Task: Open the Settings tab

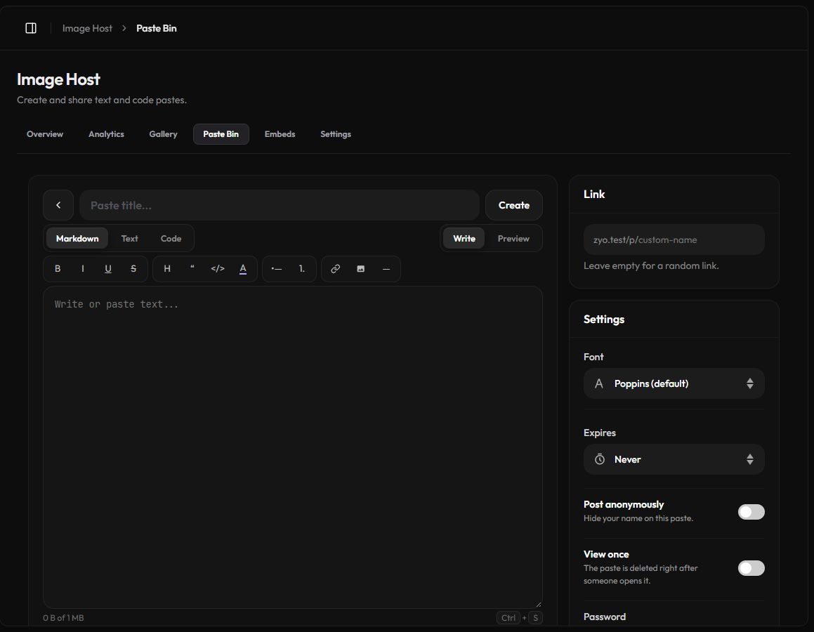Action: pyautogui.click(x=335, y=134)
